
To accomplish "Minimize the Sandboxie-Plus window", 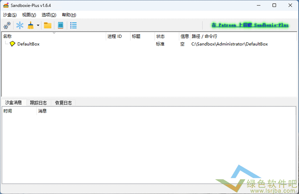I will click(258, 5).
